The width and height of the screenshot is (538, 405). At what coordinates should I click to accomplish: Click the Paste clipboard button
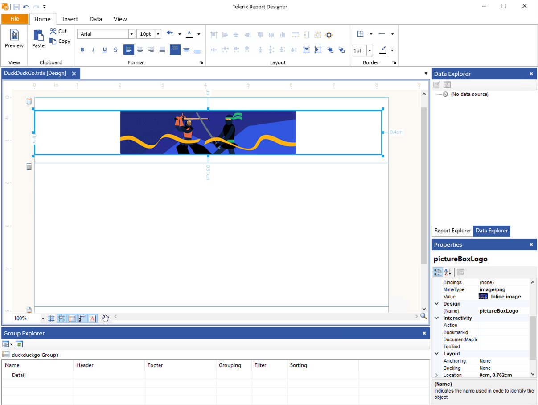(38, 39)
